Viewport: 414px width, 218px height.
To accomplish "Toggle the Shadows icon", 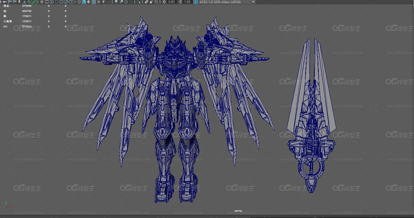I will (109, 2).
